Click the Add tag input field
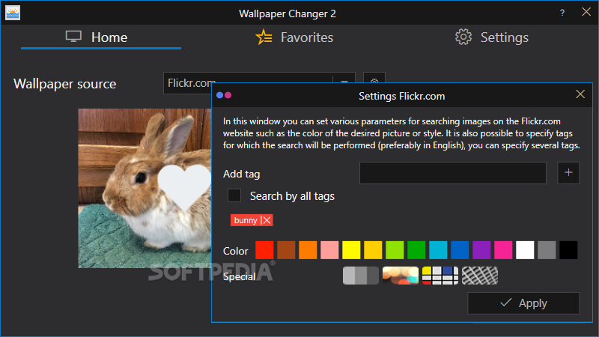Image resolution: width=599 pixels, height=337 pixels. pos(453,173)
